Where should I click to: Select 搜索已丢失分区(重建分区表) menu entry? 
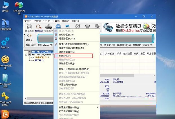point(77,44)
